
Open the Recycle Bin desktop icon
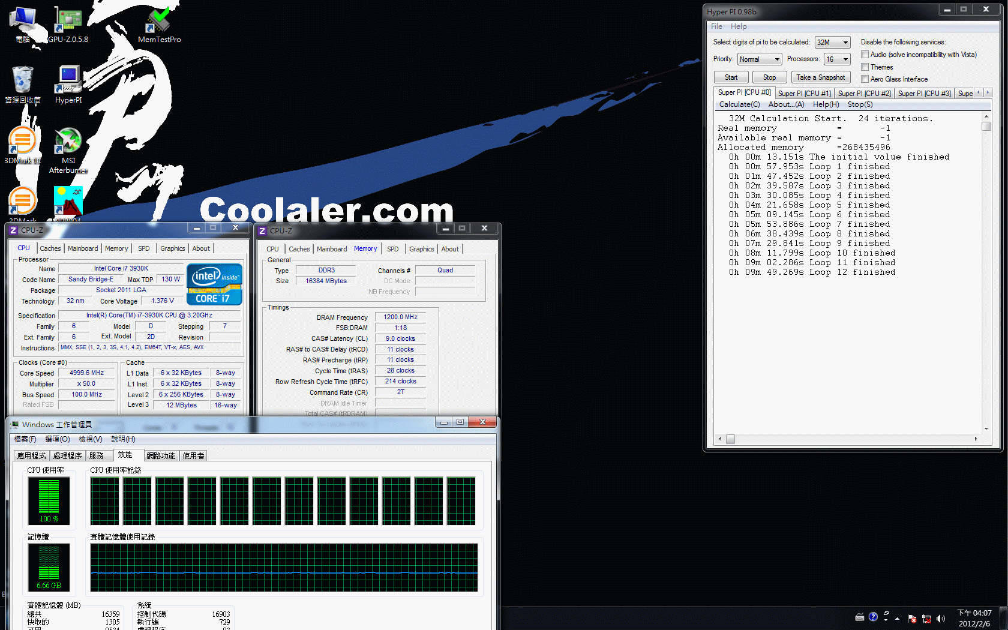(23, 85)
